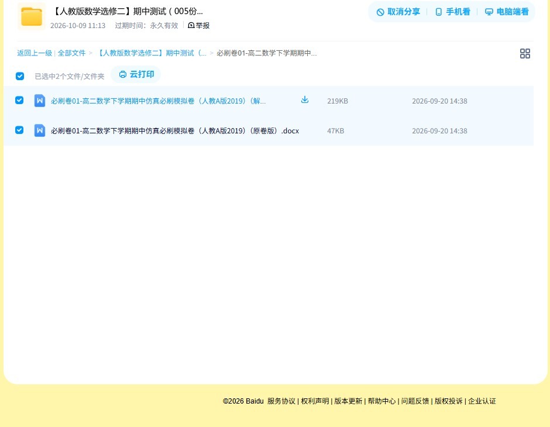Click Word icon of 原卷版 document

click(40, 130)
